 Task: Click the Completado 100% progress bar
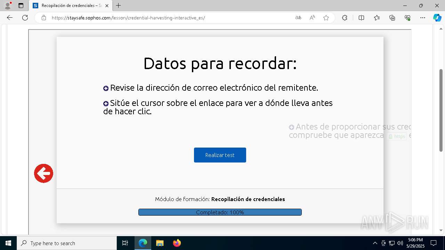coord(220,212)
